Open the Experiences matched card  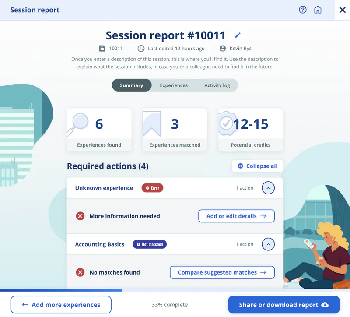coord(175,130)
